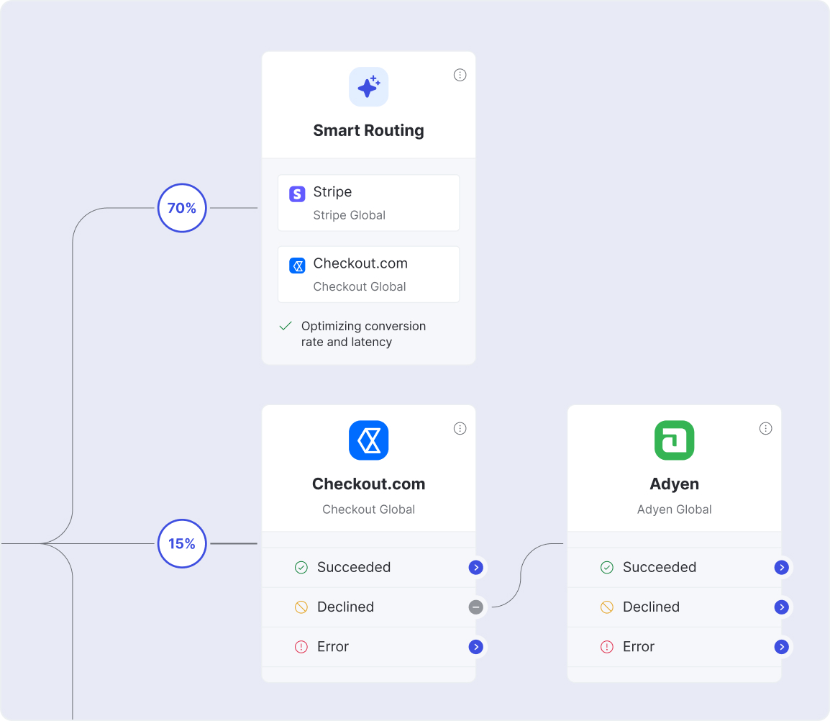This screenshot has width=830, height=721.
Task: Click Error label in Adyen card
Action: click(639, 647)
